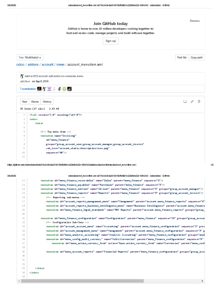The width and height of the screenshot is (221, 294).
Task: Click the penguin contributor avatar in contributors row
Action: click(44, 89)
